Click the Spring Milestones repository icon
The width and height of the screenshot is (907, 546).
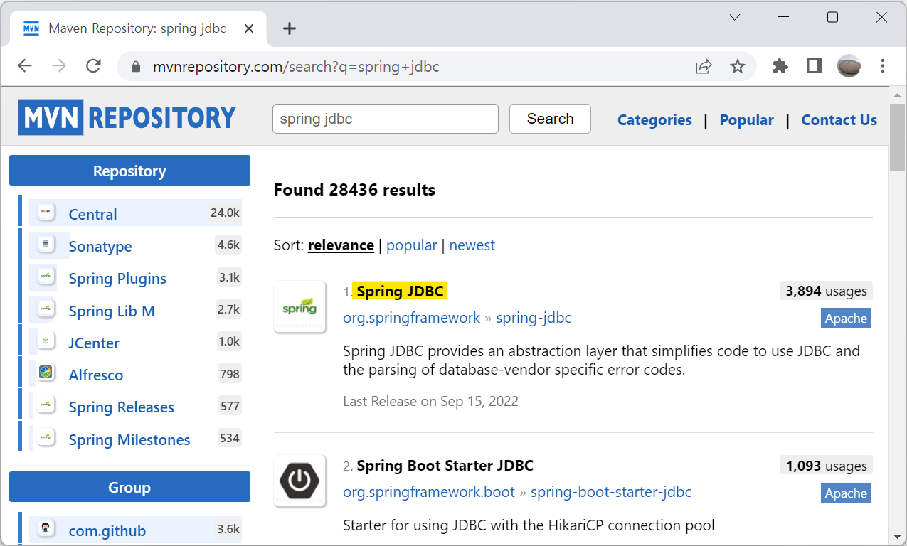tap(46, 437)
